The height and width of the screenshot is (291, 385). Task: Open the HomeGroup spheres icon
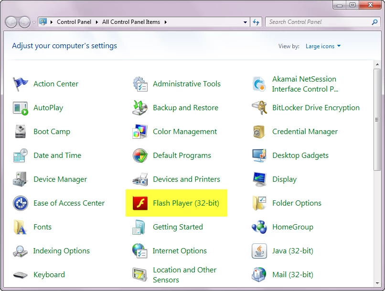click(259, 227)
